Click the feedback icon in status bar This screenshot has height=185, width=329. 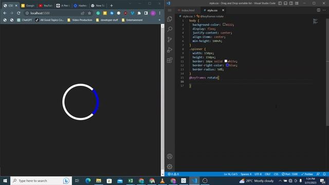[x=318, y=174]
